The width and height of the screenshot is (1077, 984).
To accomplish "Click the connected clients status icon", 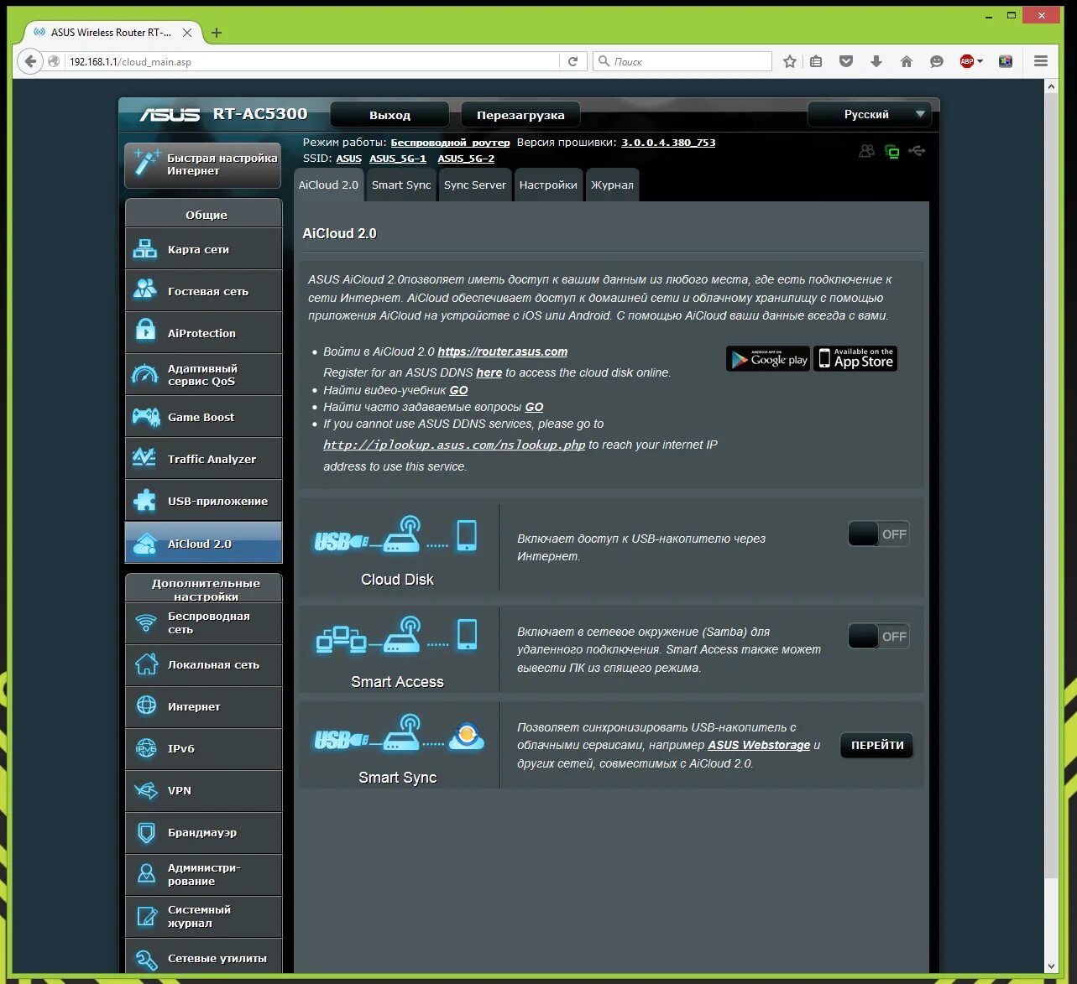I will [x=867, y=151].
